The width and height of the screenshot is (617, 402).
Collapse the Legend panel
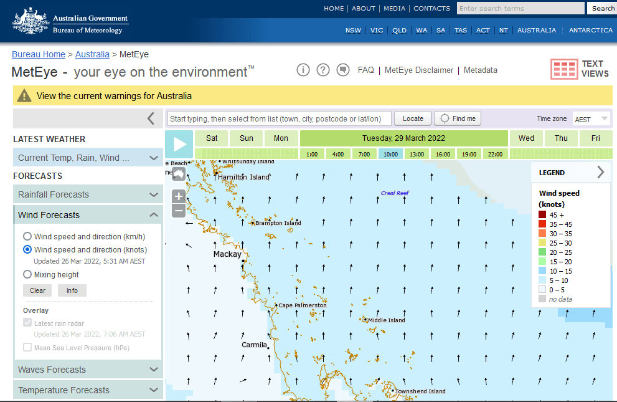[x=600, y=173]
